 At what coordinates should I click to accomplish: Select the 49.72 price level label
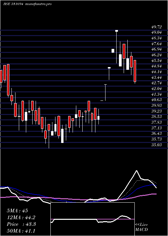coord(157,27)
